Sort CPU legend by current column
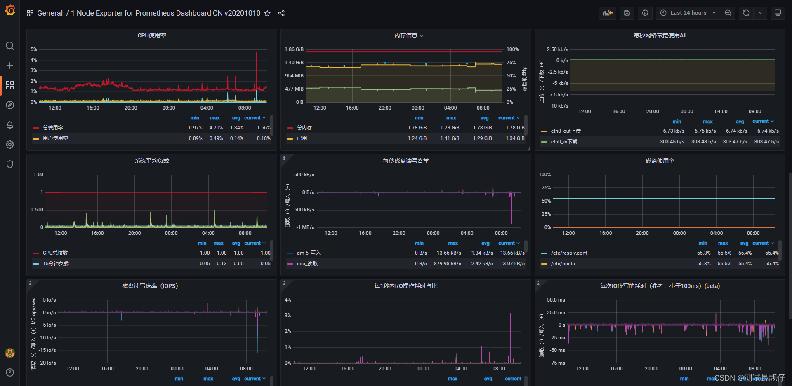 pyautogui.click(x=255, y=118)
